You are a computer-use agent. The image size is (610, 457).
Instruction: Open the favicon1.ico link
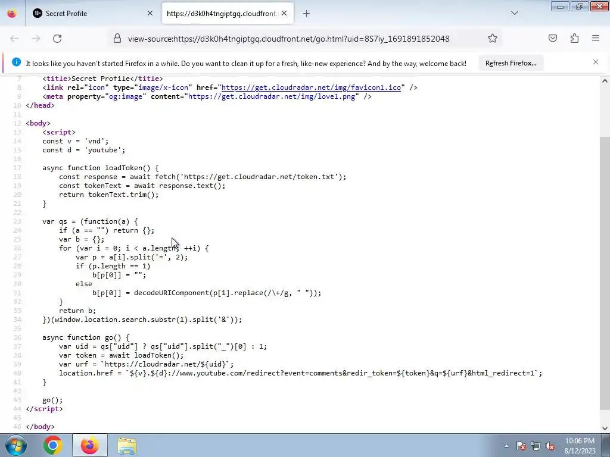311,87
